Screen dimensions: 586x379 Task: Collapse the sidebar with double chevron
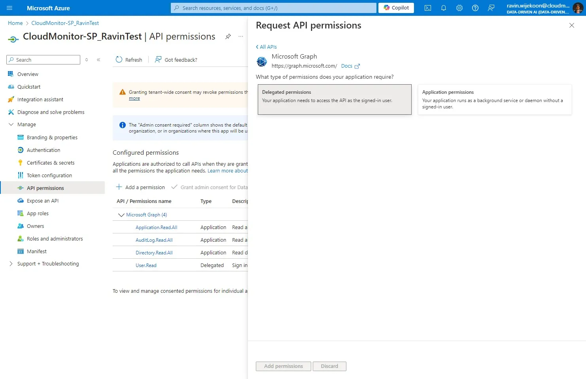(x=98, y=60)
